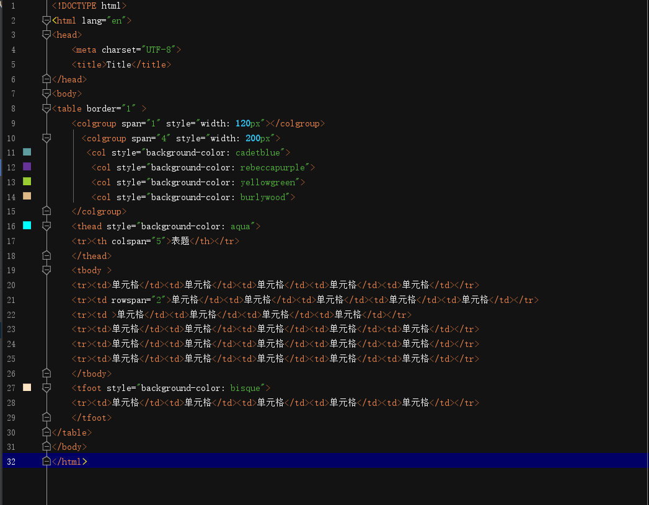This screenshot has height=505, width=649.
Task: Click the "UTF-8" charset value
Action: point(159,50)
